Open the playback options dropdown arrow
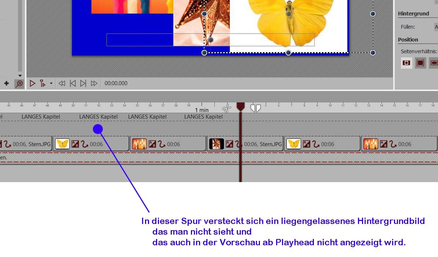Image resolution: width=438 pixels, height=257 pixels. (51, 83)
